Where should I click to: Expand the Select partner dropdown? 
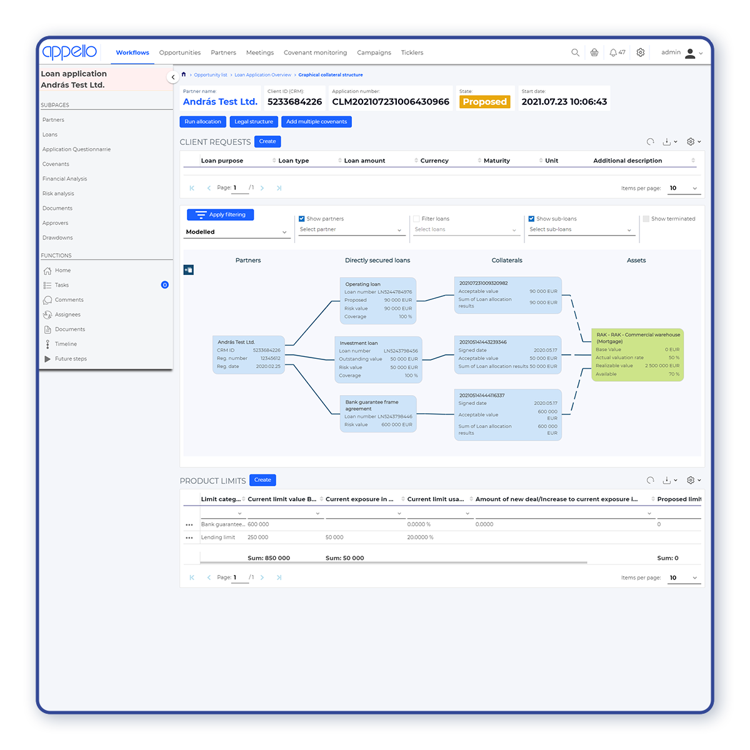[351, 230]
